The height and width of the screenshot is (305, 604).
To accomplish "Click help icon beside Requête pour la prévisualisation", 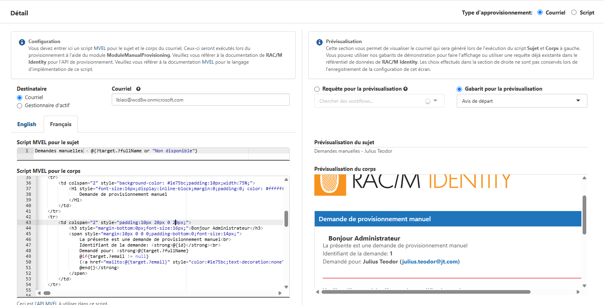I will point(405,89).
